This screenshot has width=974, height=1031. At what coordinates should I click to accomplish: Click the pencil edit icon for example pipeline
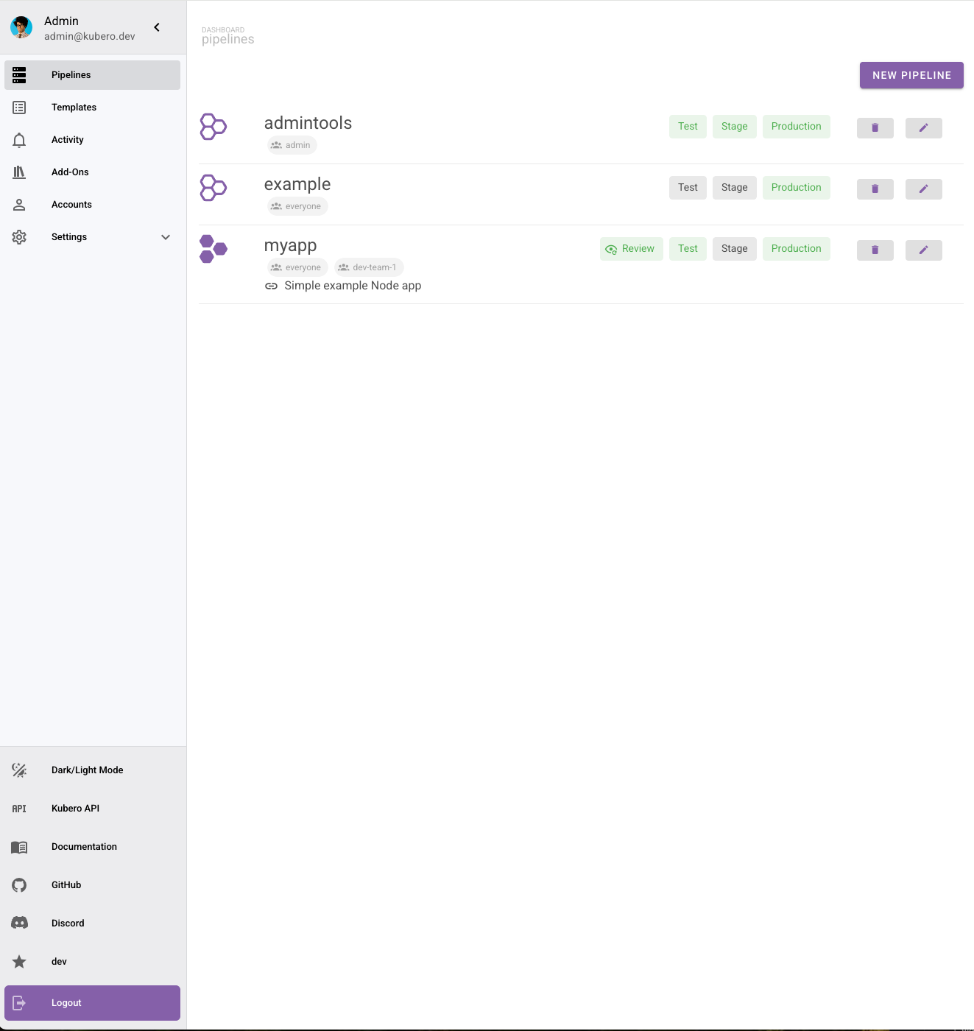point(923,189)
